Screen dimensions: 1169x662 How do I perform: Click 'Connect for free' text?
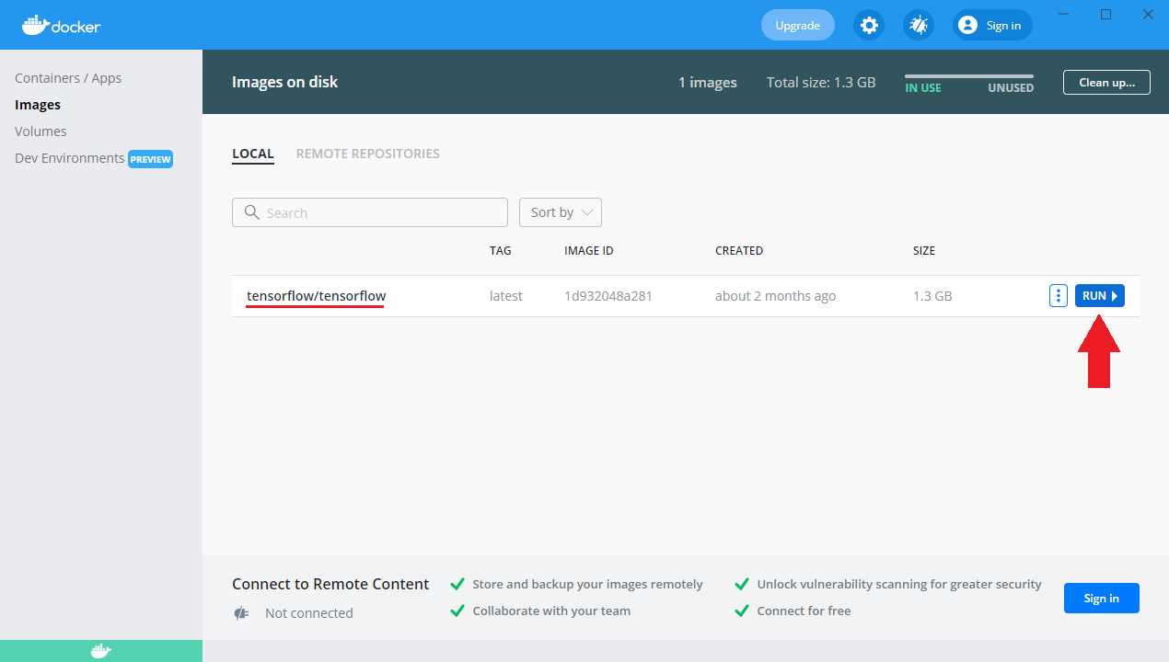804,611
